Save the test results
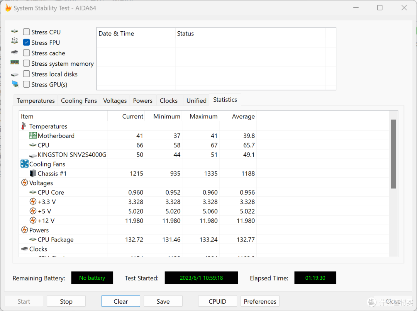 (163, 301)
